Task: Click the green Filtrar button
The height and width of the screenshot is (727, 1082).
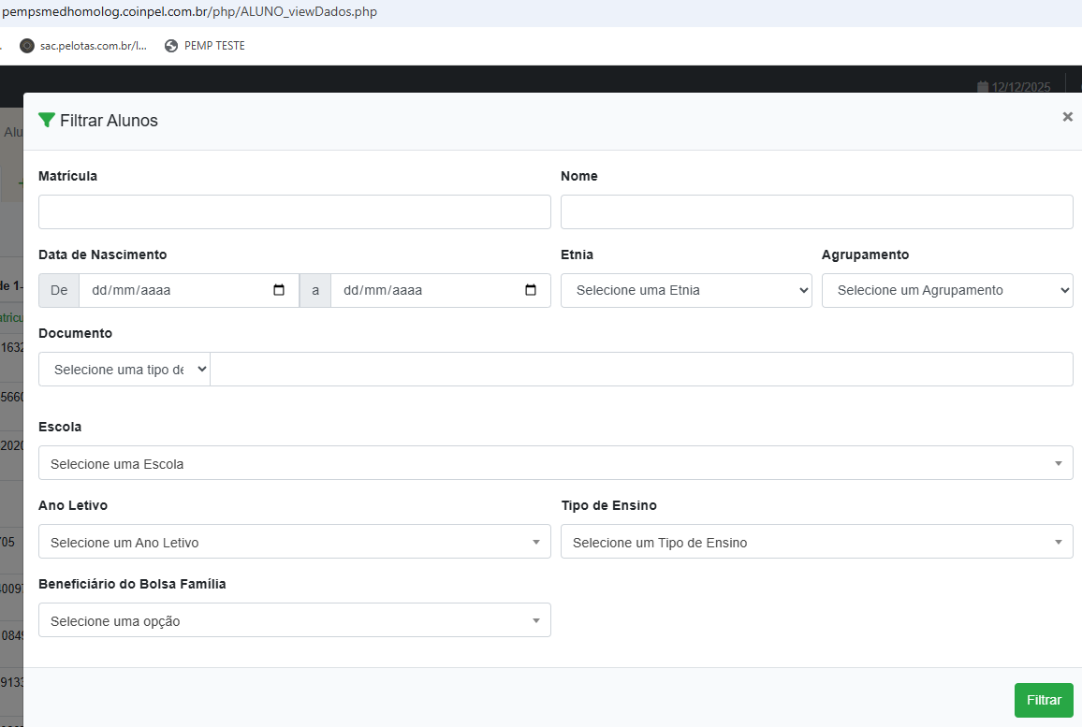Action: click(1043, 700)
